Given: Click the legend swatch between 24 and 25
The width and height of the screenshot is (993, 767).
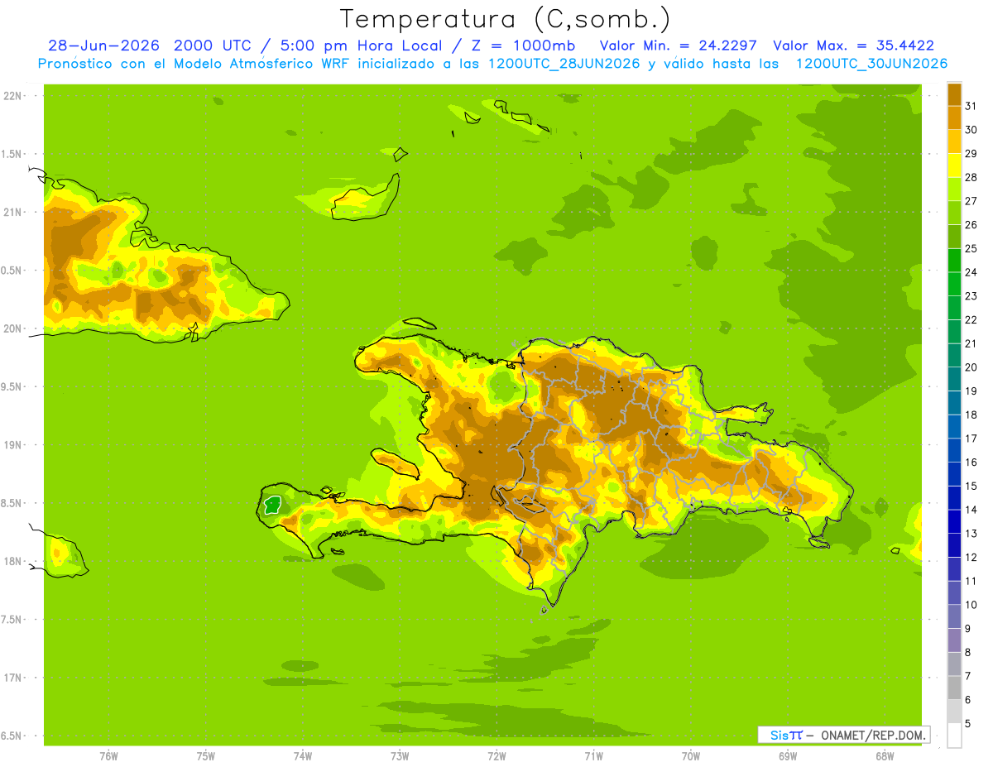Looking at the screenshot, I should (954, 260).
